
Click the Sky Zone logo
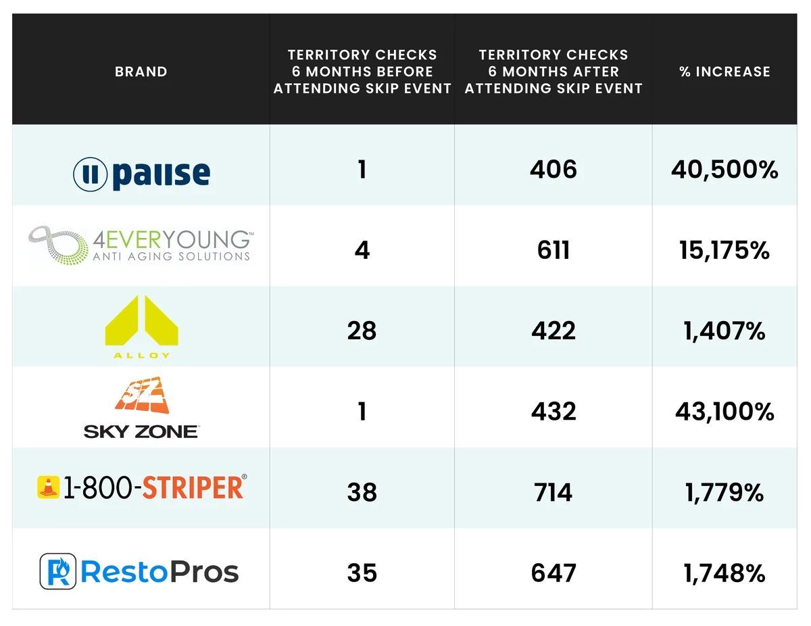point(141,408)
